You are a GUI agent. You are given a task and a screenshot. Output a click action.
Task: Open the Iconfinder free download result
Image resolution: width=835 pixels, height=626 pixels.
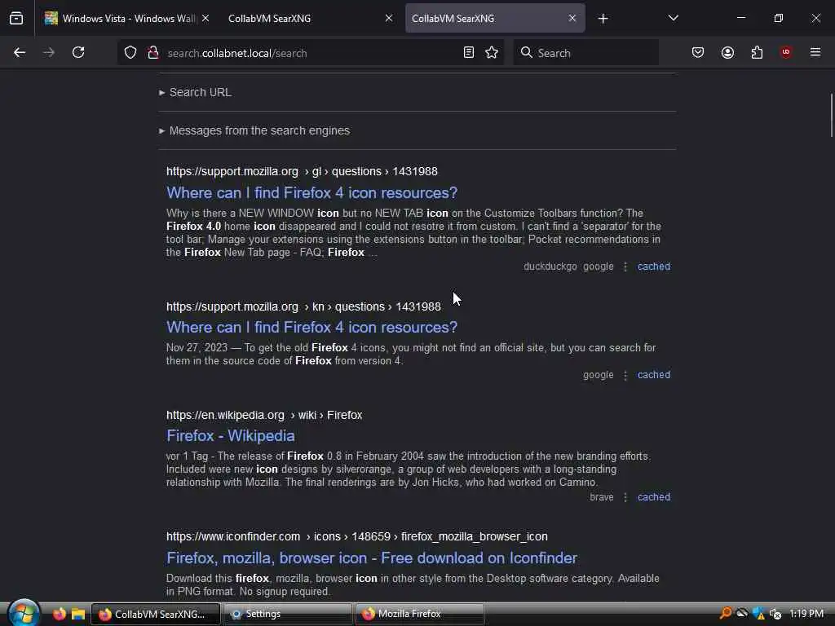(x=372, y=558)
